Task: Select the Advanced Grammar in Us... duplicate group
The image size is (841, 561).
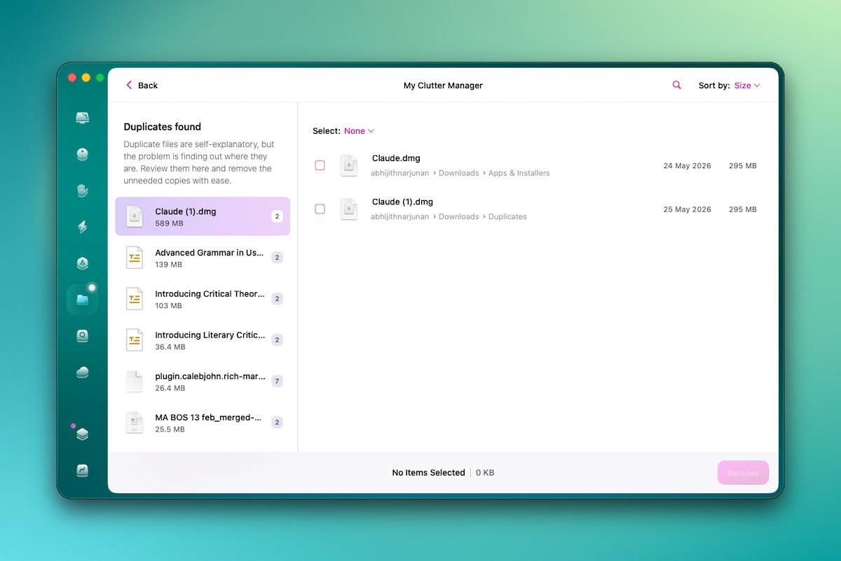Action: [203, 258]
